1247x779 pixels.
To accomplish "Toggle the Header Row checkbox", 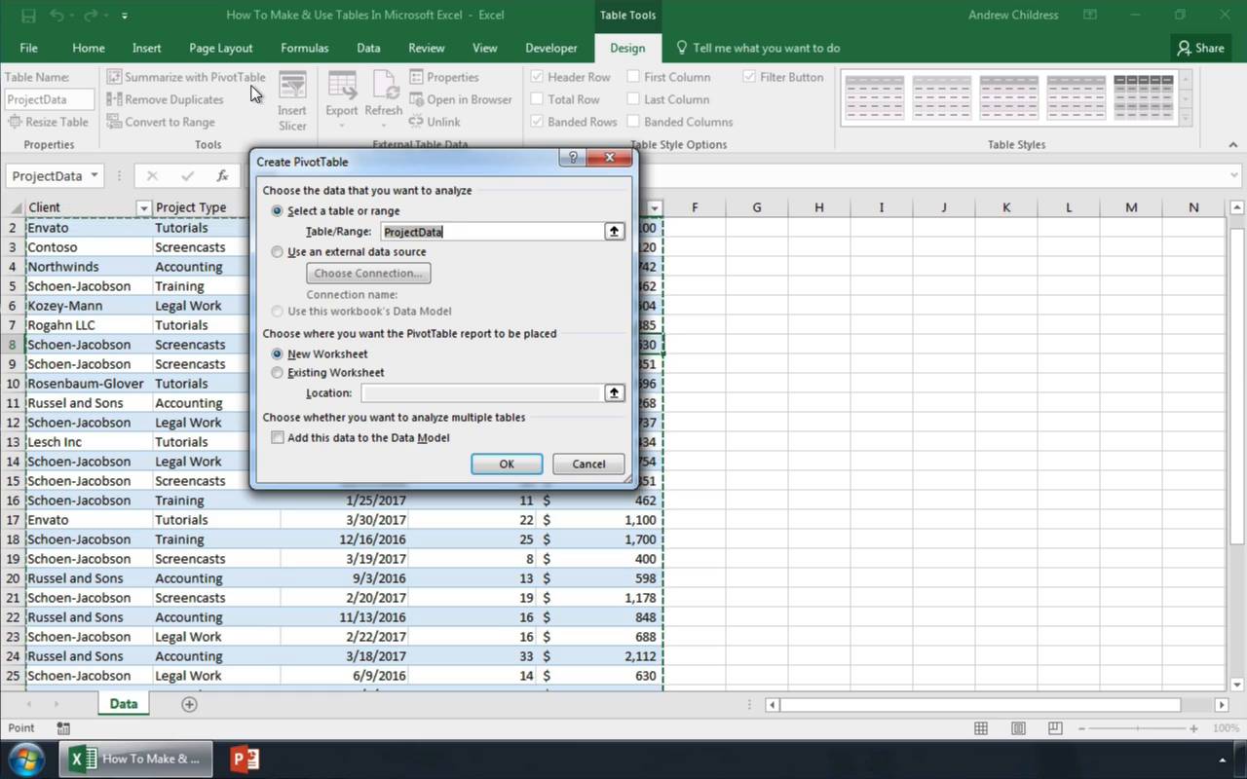I will tap(537, 77).
